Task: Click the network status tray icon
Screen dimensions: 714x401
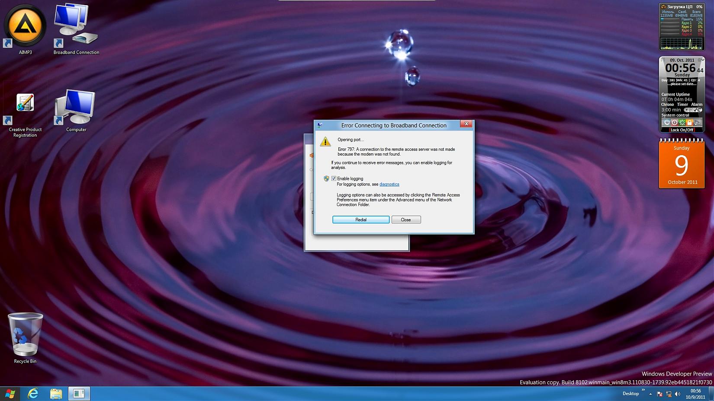Action: pyautogui.click(x=669, y=394)
